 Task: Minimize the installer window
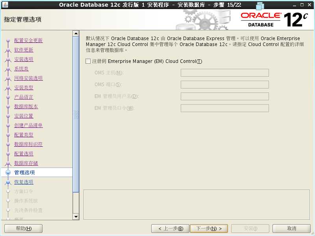pyautogui.click(x=295, y=5)
